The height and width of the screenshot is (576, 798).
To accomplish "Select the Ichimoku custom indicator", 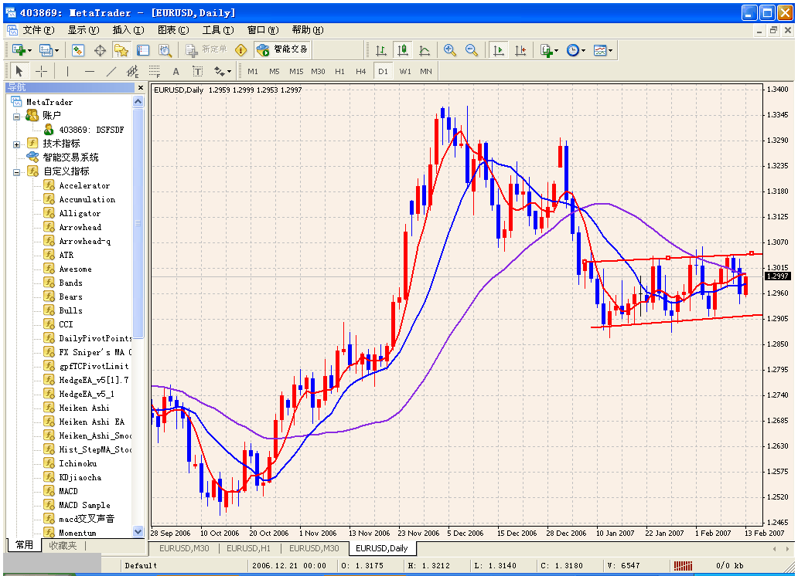I will 77,463.
